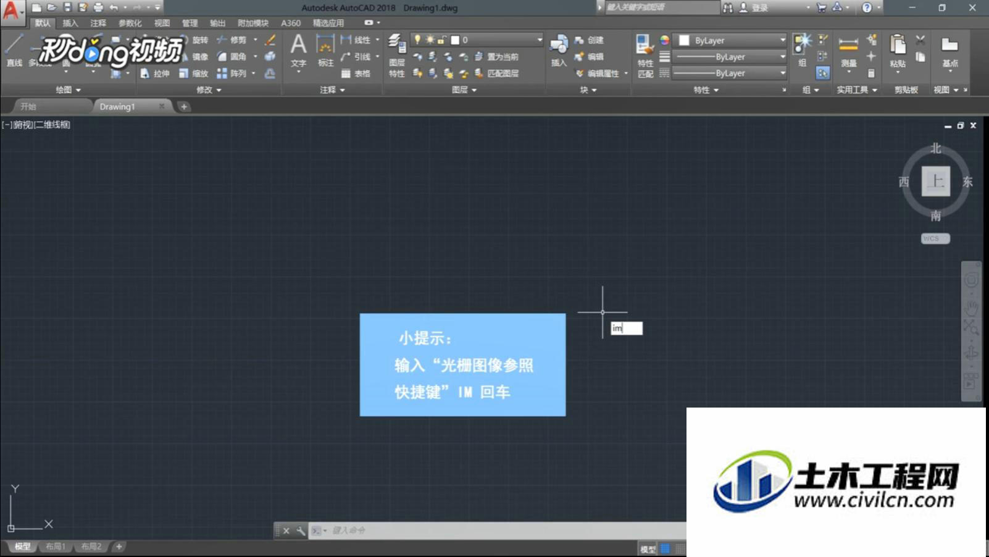Open the A360 ribbon tab
The height and width of the screenshot is (557, 989).
point(291,23)
